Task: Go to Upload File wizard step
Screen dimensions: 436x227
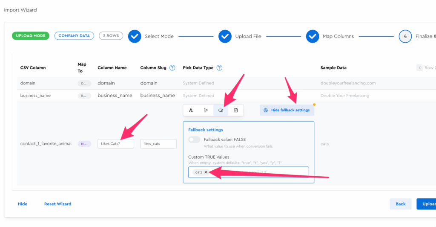Action: pos(225,36)
